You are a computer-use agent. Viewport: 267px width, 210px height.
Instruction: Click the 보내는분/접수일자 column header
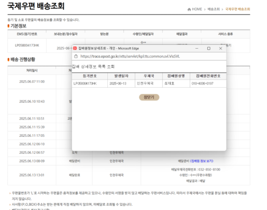pyautogui.click(x=66, y=34)
